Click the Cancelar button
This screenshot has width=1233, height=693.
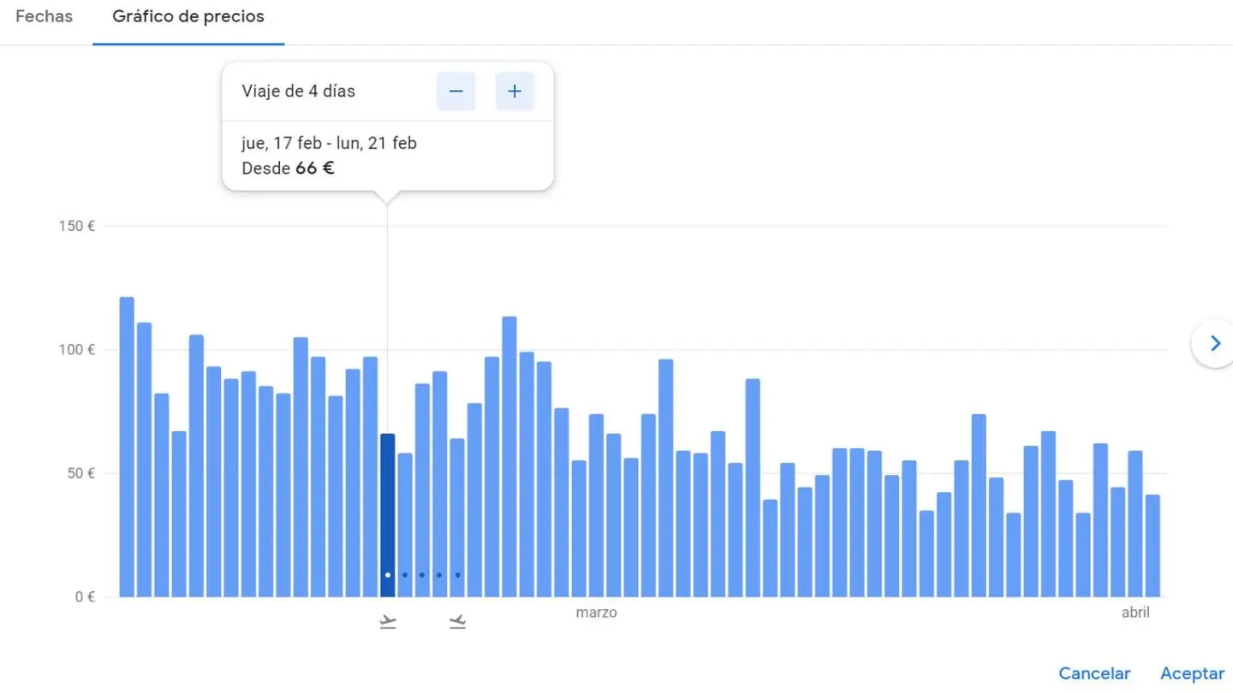1094,673
